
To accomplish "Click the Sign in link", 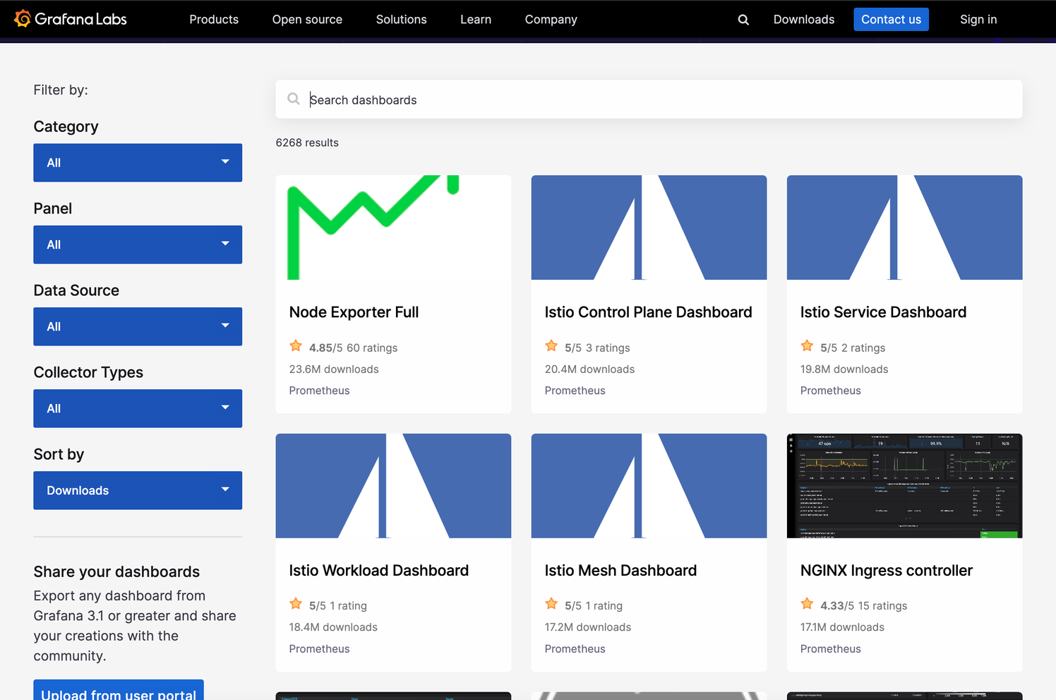I will point(978,19).
